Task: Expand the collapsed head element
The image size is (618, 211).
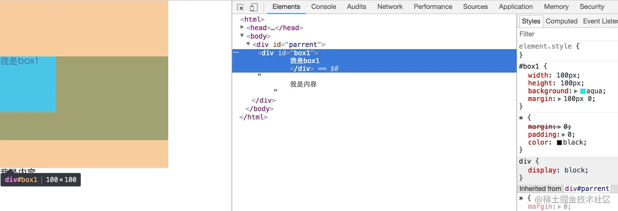Action: [243, 27]
